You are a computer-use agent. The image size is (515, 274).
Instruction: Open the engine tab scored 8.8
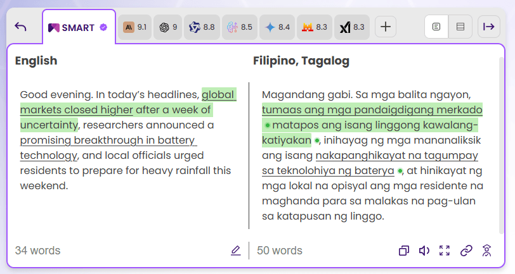click(202, 27)
